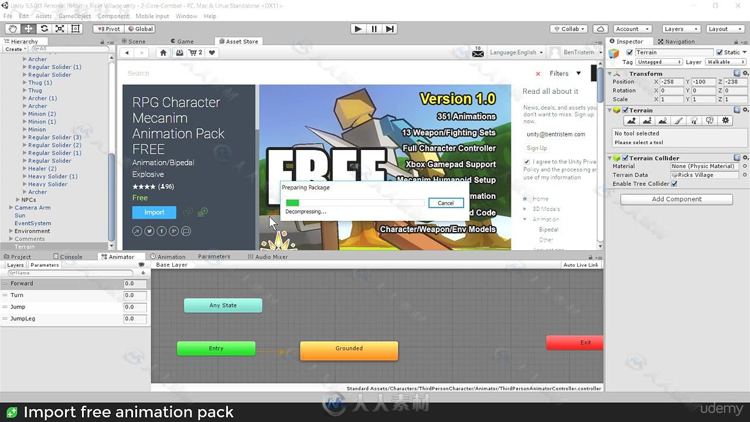The height and width of the screenshot is (422, 750).
Task: Open the Asset Store wish list heart
Action: [212, 53]
